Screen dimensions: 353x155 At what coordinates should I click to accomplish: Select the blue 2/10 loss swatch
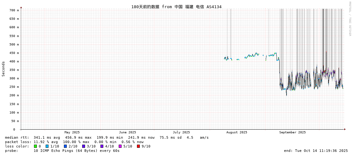click(65, 146)
